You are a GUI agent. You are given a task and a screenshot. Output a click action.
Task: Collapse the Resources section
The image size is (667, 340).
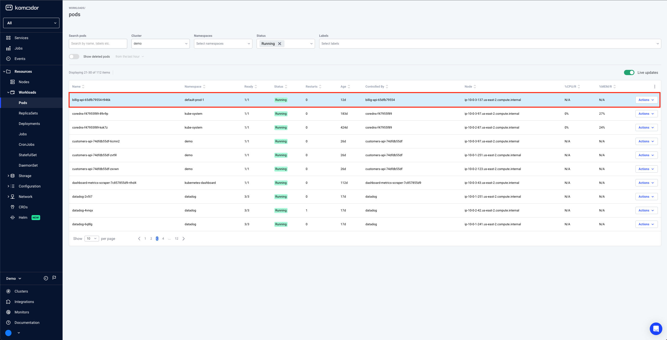coord(4,71)
